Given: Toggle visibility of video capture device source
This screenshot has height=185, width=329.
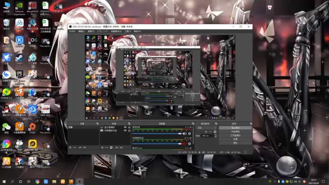Looking at the screenshot, I should (x=125, y=130).
